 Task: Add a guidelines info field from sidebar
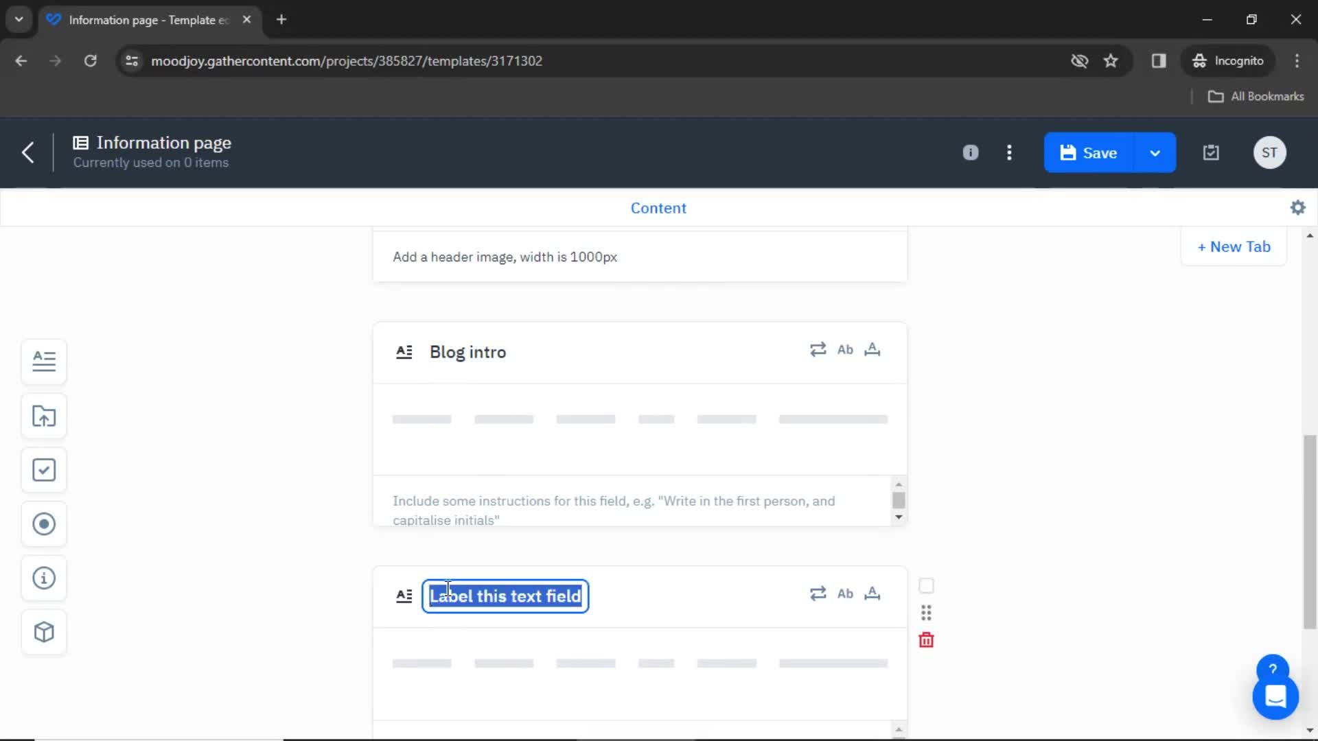tap(44, 578)
